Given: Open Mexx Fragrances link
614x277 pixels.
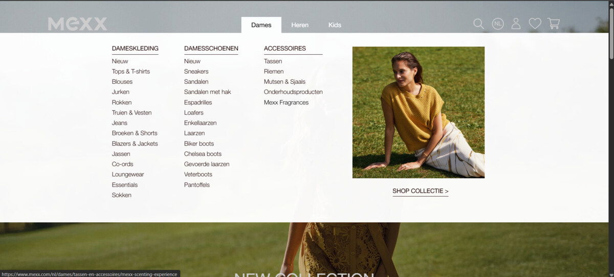Looking at the screenshot, I should coord(286,102).
